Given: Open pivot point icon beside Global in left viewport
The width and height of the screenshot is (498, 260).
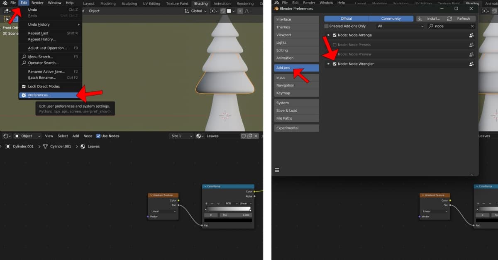Looking at the screenshot, I should [214, 11].
